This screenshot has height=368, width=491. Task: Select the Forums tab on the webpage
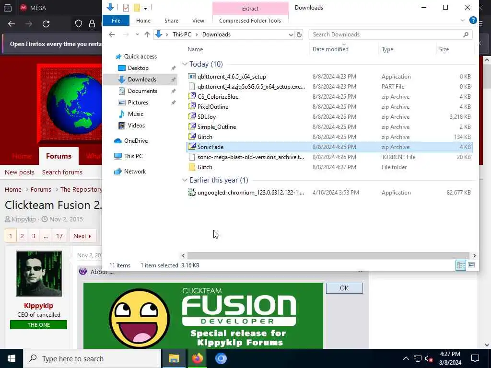click(x=58, y=156)
